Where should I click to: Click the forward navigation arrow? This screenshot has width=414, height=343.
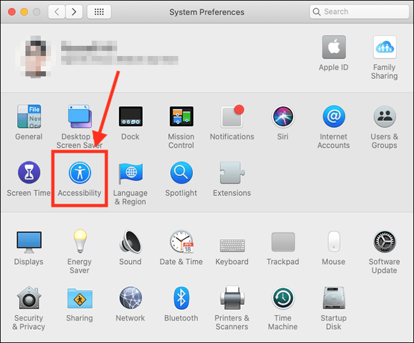click(x=74, y=11)
